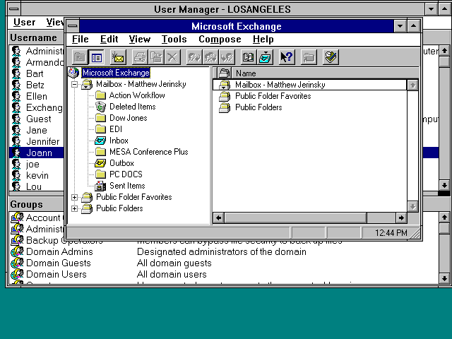The width and height of the screenshot is (452, 339).
Task: Click left arrow of Exchange horizontal scrollbar
Action: [x=219, y=218]
